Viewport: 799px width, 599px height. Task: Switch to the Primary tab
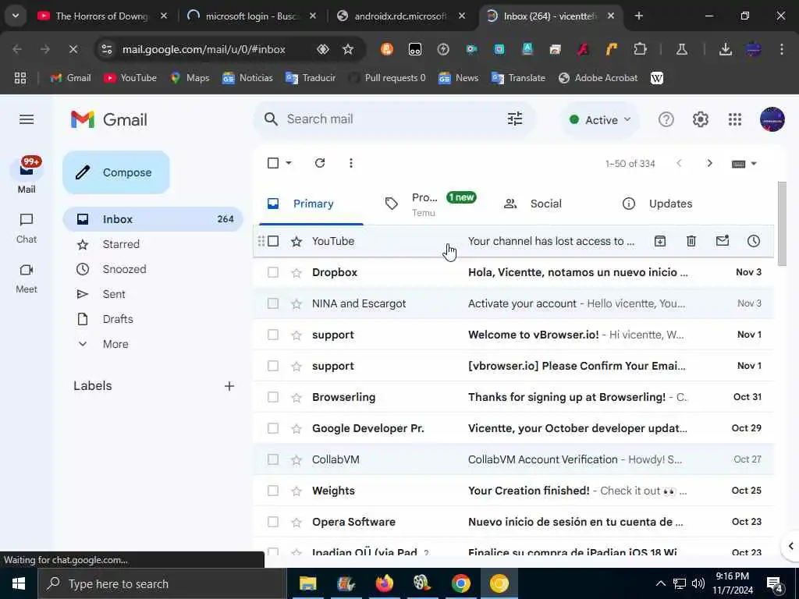click(x=311, y=204)
